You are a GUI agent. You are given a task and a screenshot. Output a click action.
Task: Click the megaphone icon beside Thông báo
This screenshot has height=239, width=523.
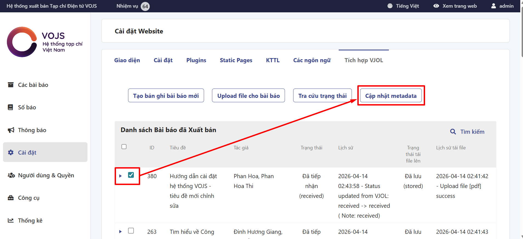11,130
